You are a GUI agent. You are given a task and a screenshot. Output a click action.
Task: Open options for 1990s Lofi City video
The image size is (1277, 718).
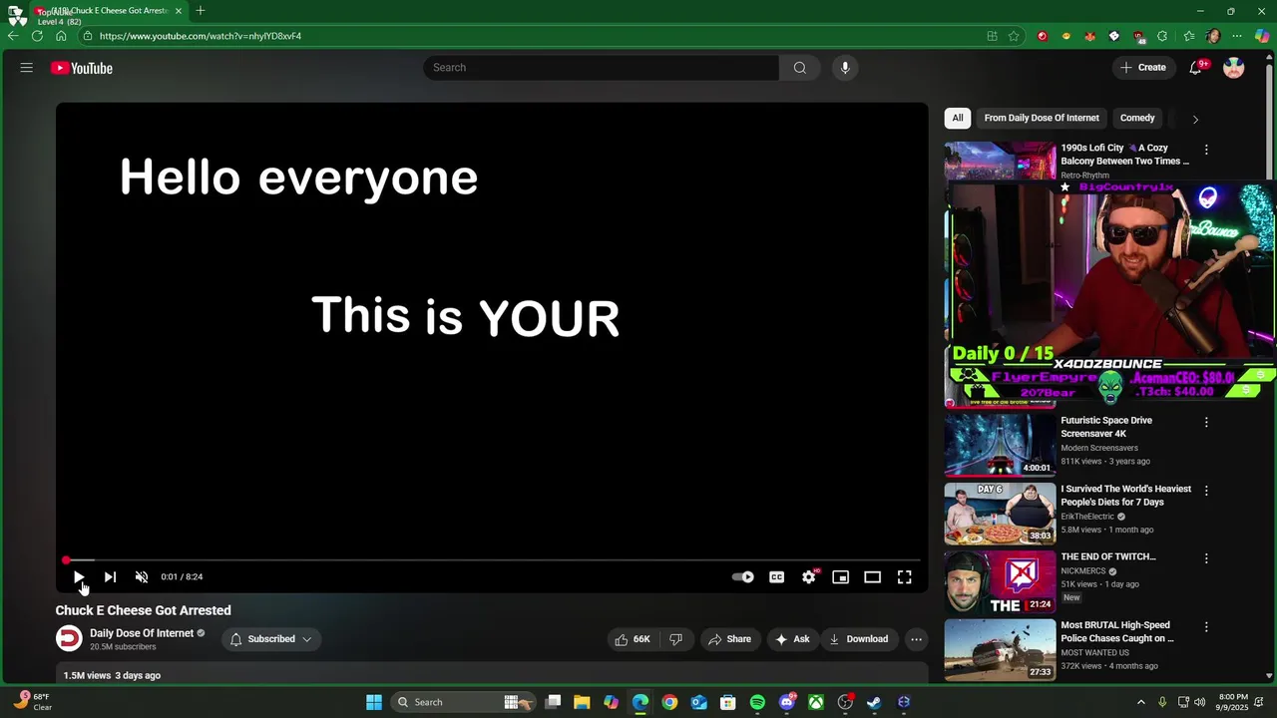[1206, 150]
